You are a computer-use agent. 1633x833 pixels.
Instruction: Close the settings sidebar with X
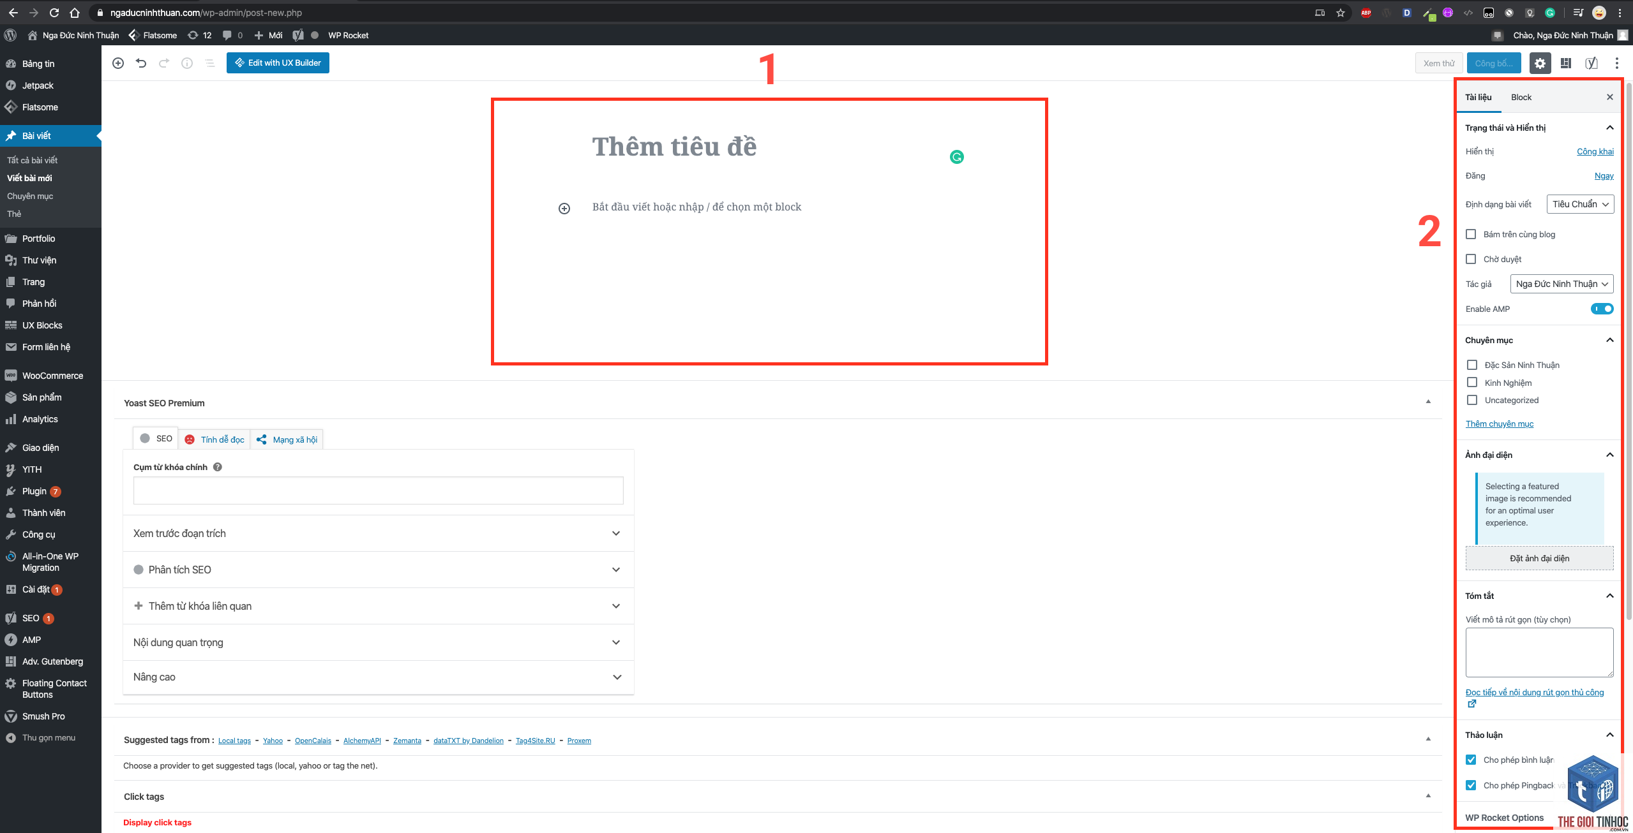click(1609, 97)
